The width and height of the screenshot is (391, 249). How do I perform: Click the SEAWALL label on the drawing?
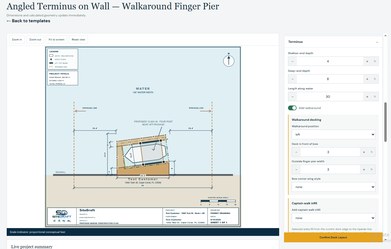61,172
